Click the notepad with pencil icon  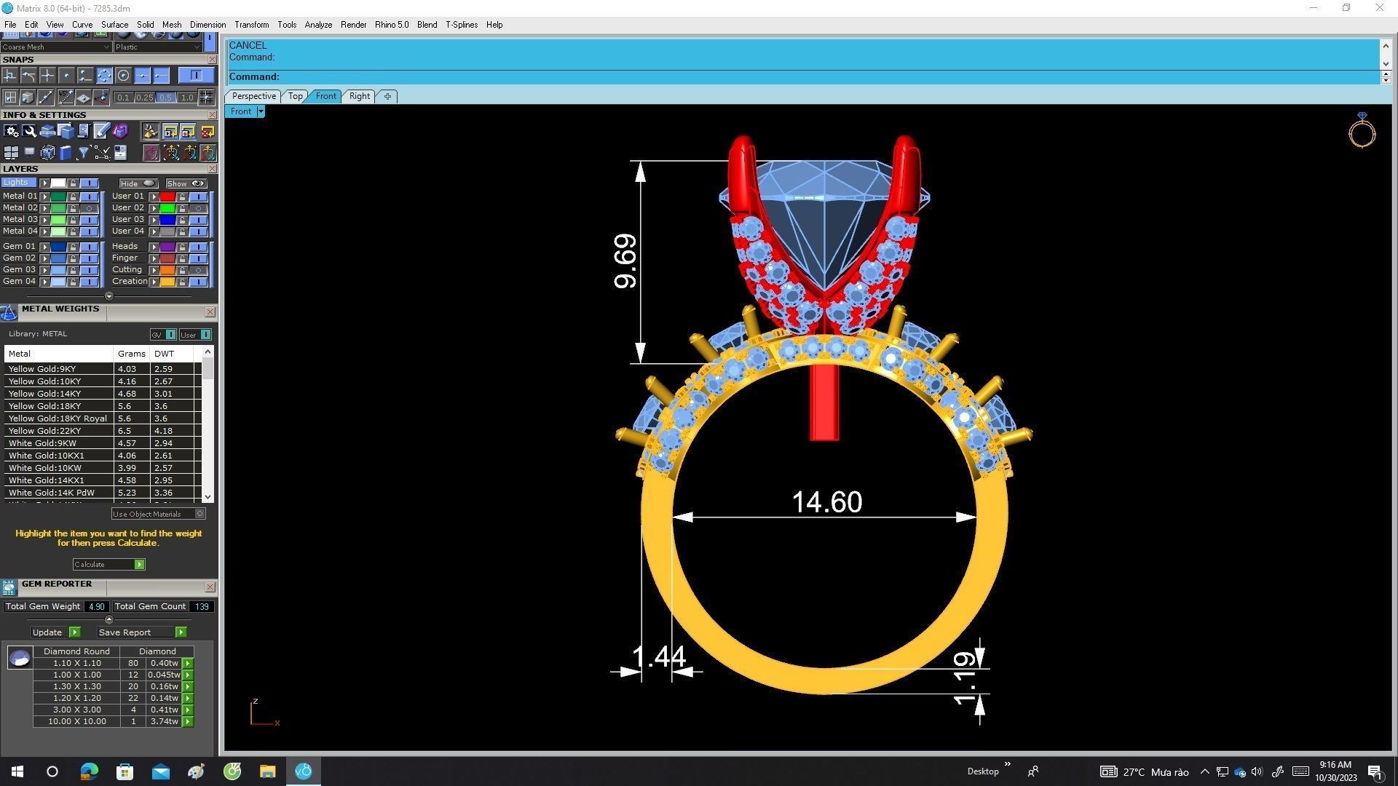[x=102, y=131]
